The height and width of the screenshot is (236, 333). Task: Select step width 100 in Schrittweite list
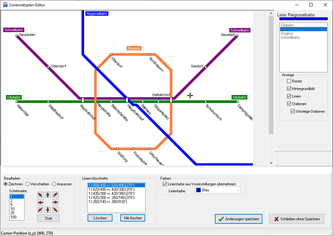[17, 217]
